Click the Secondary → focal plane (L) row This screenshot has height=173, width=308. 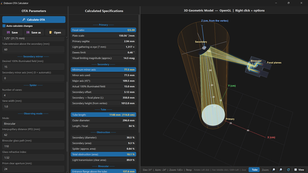(103, 98)
